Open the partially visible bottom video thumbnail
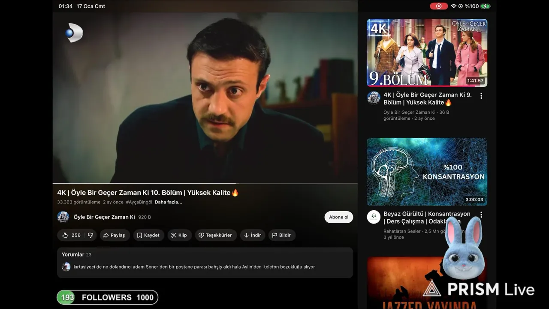This screenshot has height=309, width=549. (427, 283)
